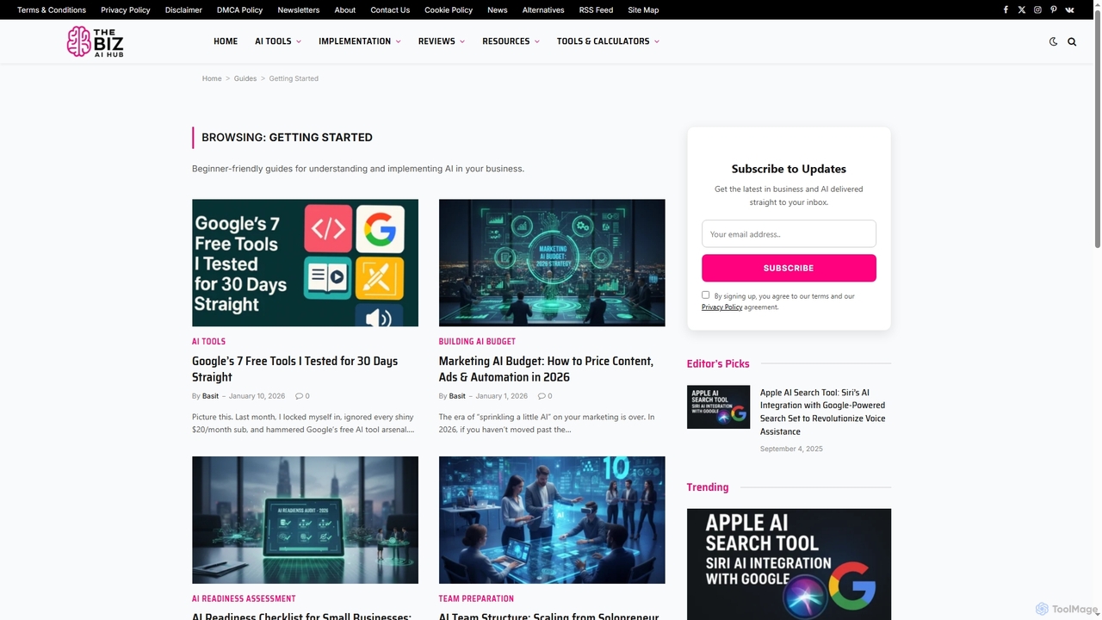Open the Contact Us page

[390, 10]
